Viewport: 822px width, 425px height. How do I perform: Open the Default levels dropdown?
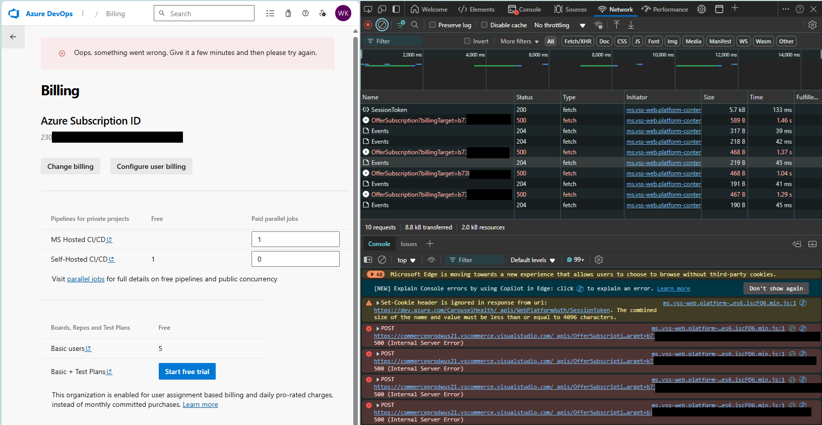533,260
